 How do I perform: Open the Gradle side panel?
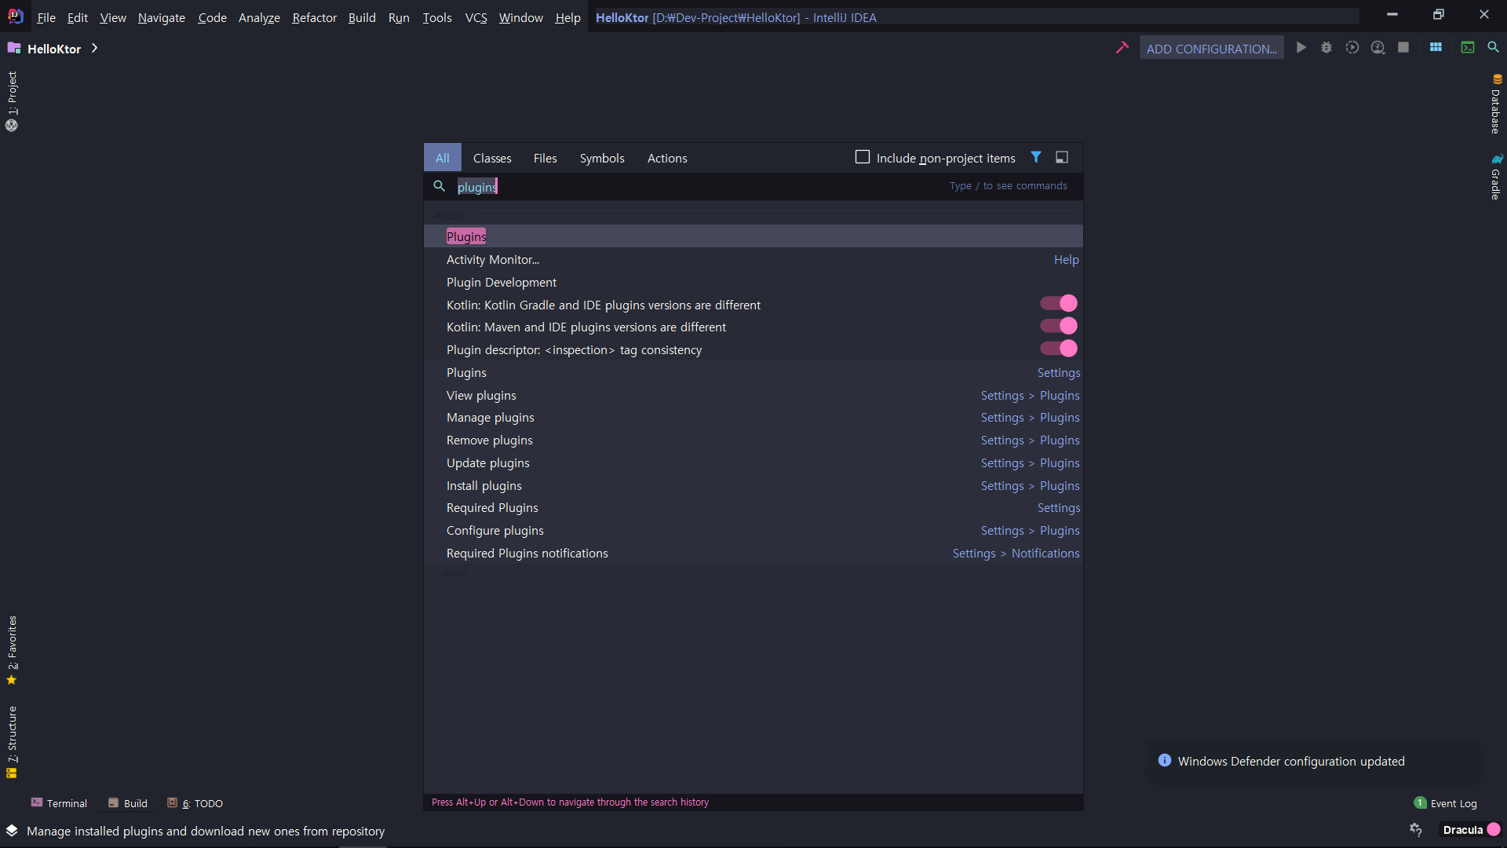[x=1496, y=177]
